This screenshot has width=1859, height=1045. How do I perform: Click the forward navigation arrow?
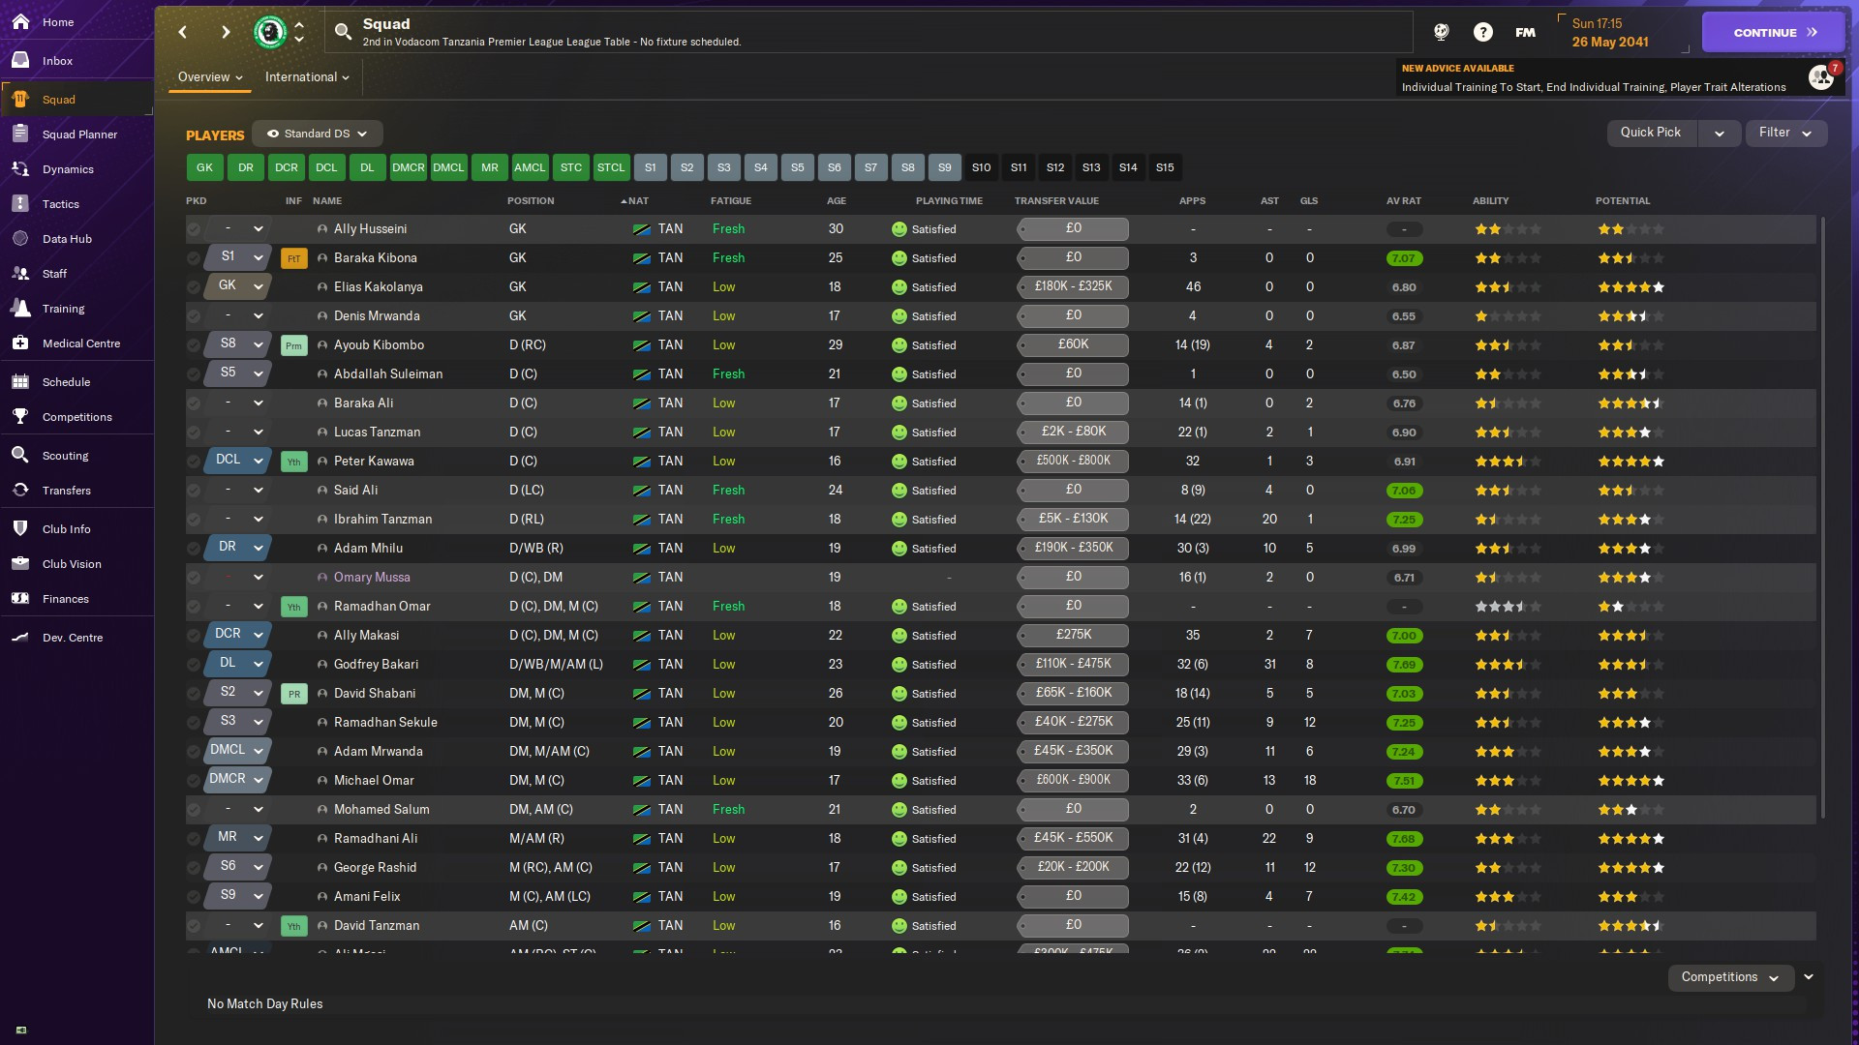[226, 32]
